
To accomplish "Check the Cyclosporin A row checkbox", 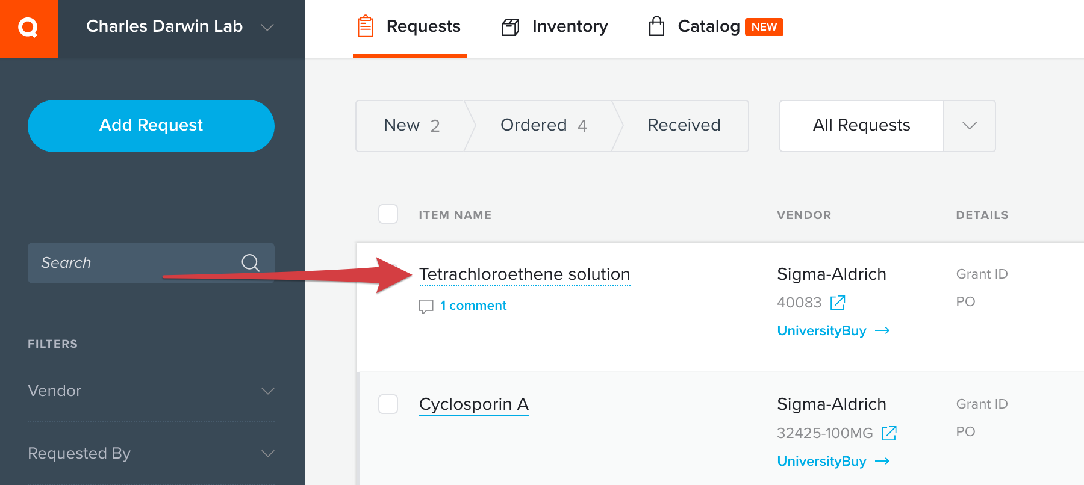I will (388, 404).
